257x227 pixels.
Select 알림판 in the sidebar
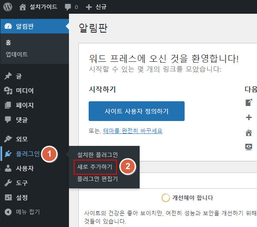[x=35, y=26]
